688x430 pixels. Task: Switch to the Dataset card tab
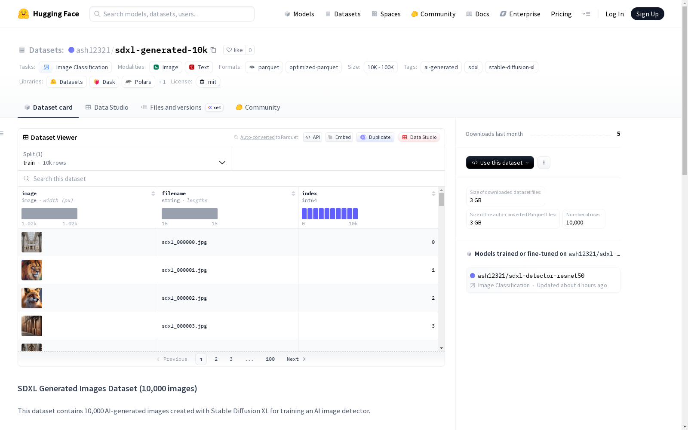tap(48, 107)
